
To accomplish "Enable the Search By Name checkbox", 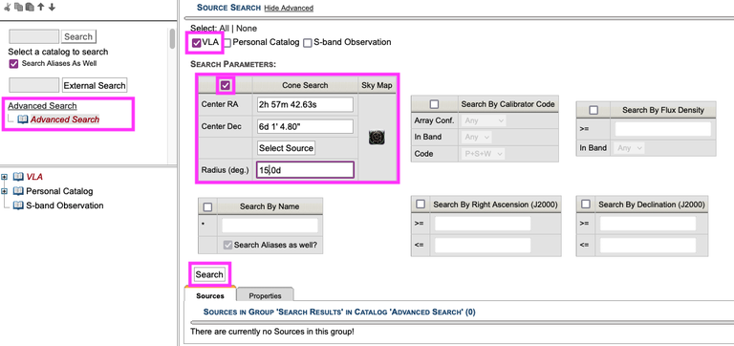I will pos(207,206).
